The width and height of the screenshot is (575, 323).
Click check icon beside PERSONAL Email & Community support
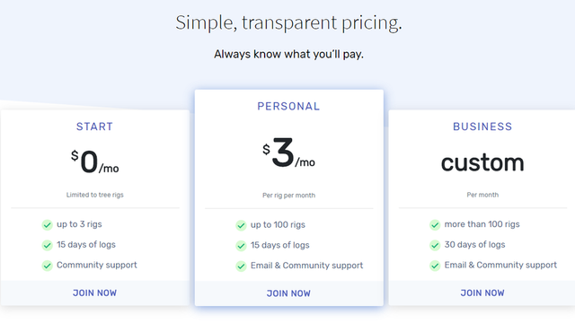(241, 266)
